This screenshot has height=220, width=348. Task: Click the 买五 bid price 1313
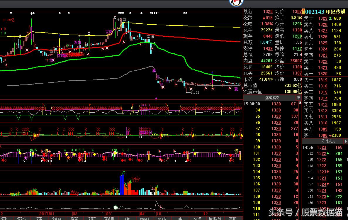[323, 104]
